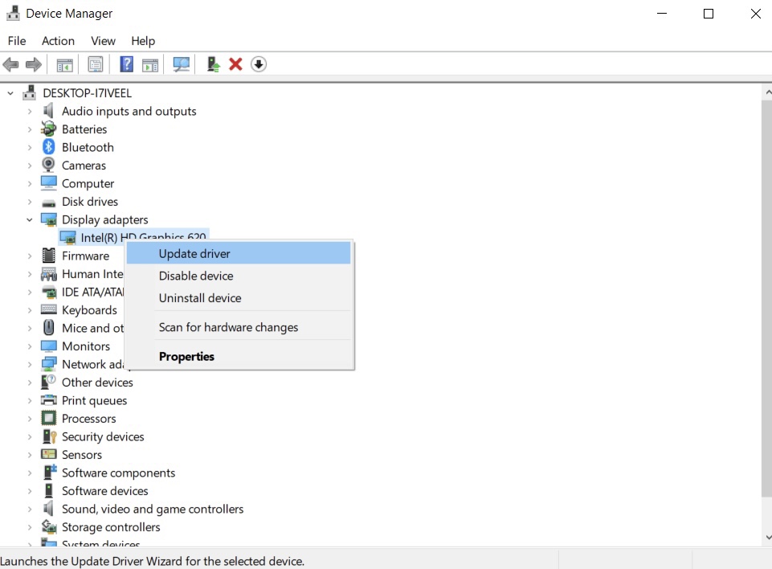Click the Back arrow toolbar icon
The width and height of the screenshot is (772, 569).
[x=10, y=64]
